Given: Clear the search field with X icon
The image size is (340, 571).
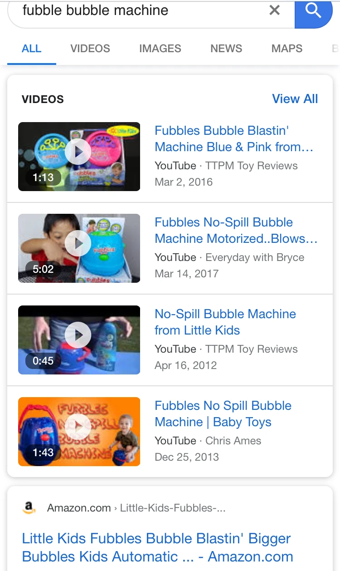Looking at the screenshot, I should pos(274,10).
